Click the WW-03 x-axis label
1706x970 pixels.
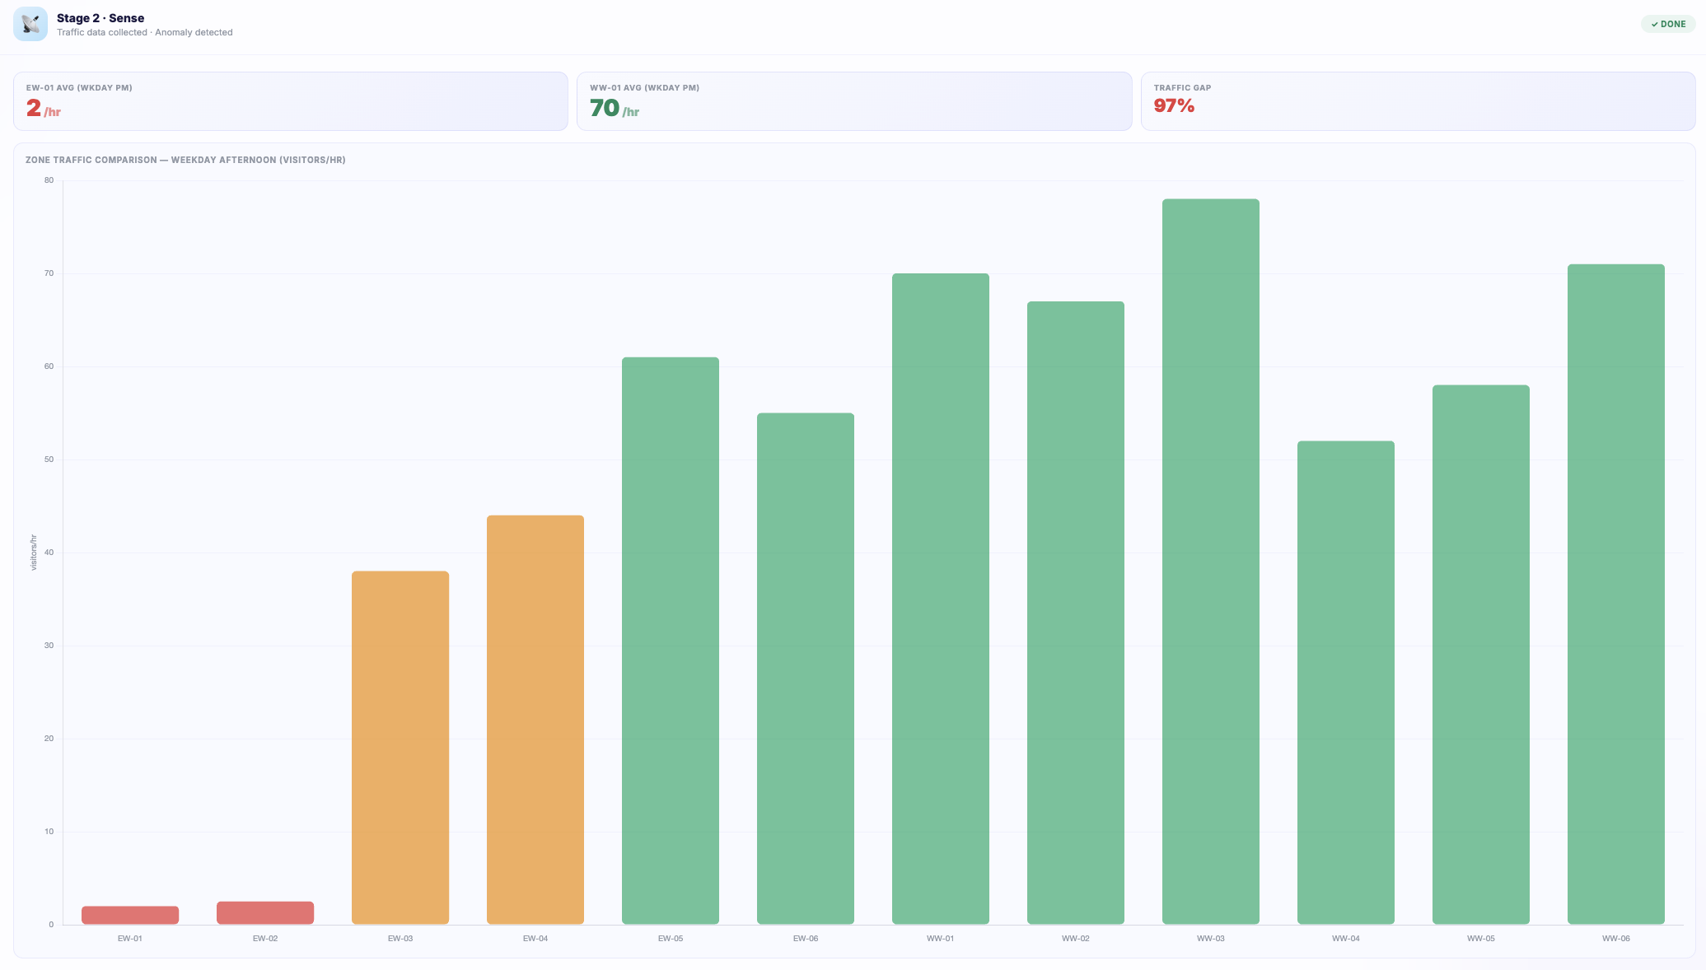click(x=1211, y=939)
